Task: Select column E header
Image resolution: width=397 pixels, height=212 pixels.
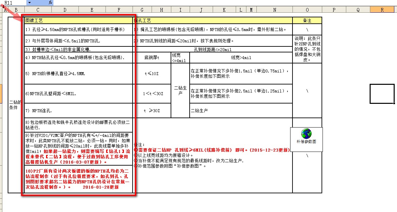Action: [x=92, y=10]
